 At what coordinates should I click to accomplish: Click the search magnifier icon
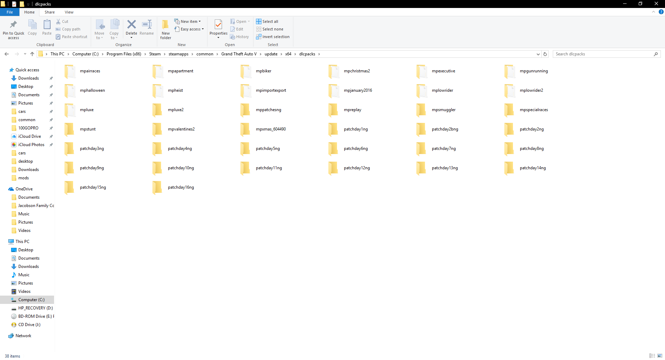coord(656,54)
